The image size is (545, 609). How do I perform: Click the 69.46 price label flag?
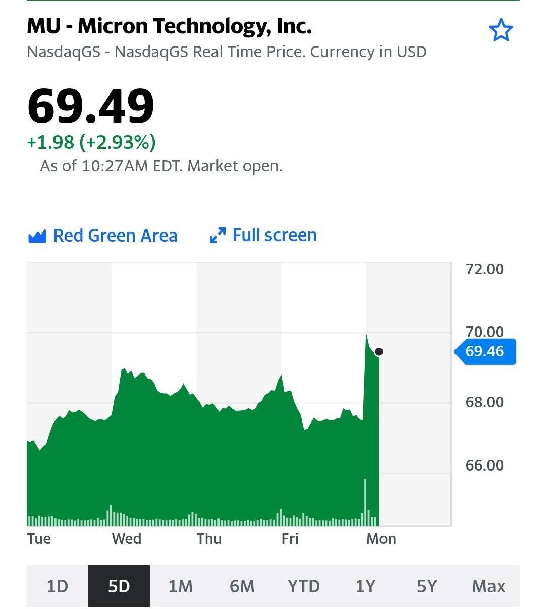[x=485, y=351]
